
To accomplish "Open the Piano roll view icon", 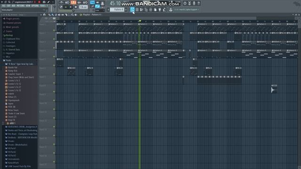I will 142,9.
